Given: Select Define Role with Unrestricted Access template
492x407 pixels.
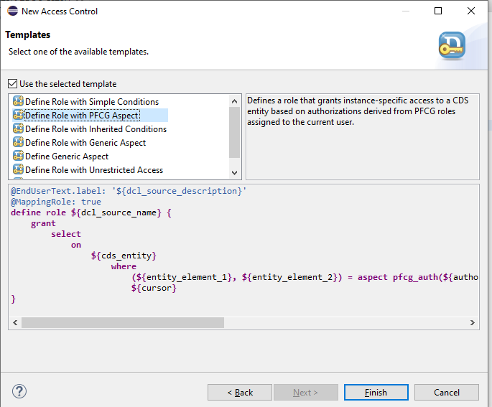Looking at the screenshot, I should point(94,170).
